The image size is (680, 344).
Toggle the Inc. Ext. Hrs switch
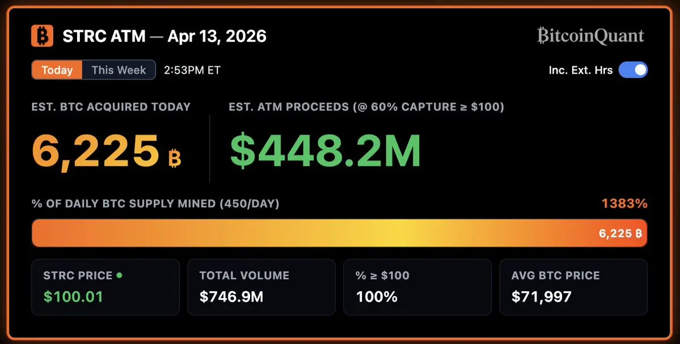[633, 70]
